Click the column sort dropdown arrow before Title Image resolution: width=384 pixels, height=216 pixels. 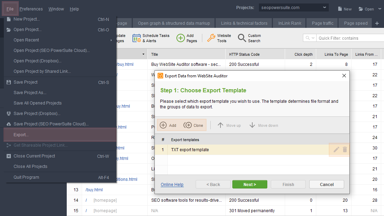tap(143, 54)
